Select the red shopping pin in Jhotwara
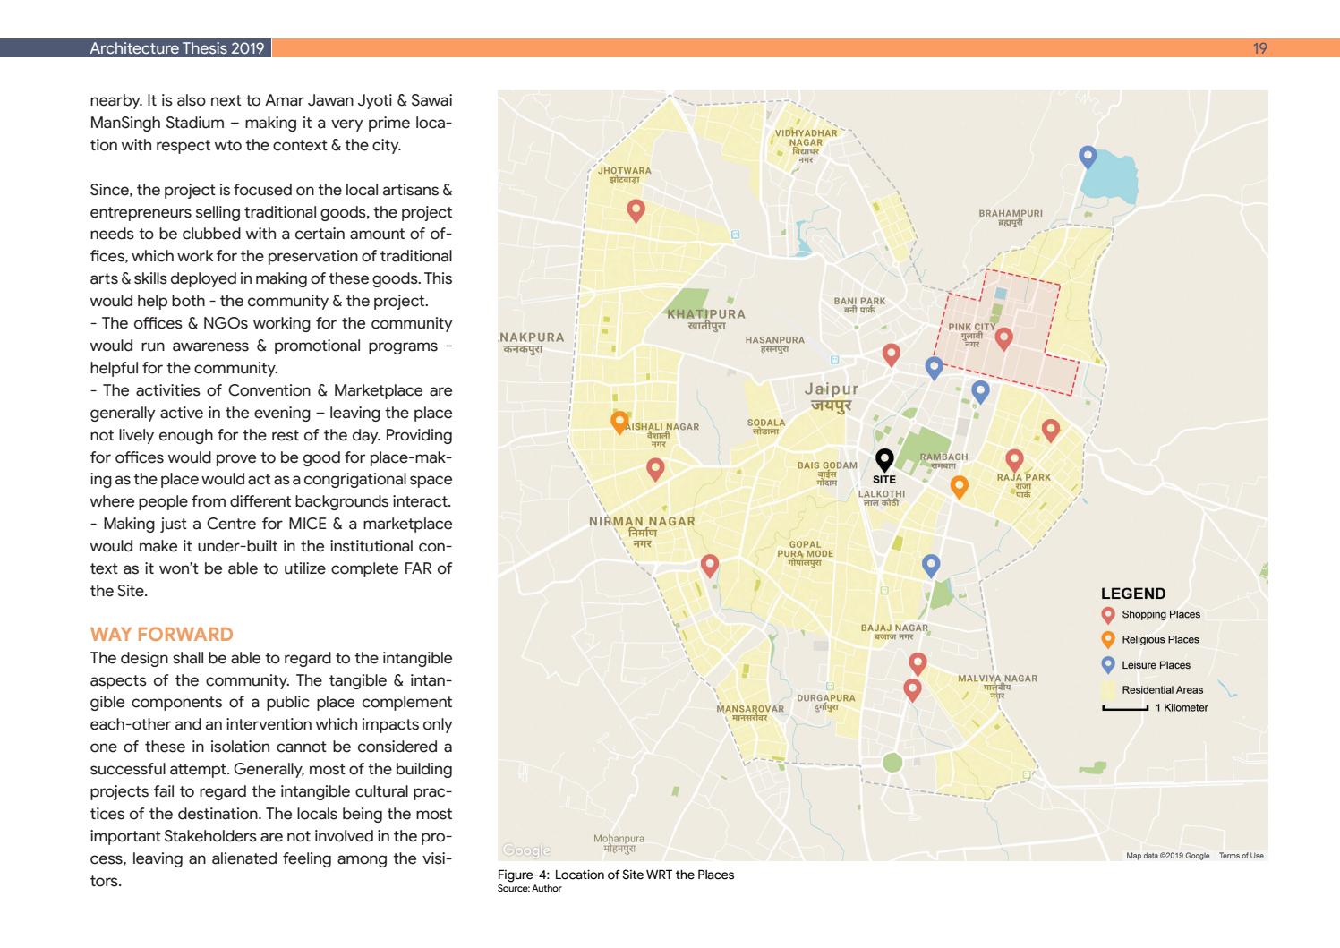Screen dimensions: 1340x948 [x=636, y=210]
